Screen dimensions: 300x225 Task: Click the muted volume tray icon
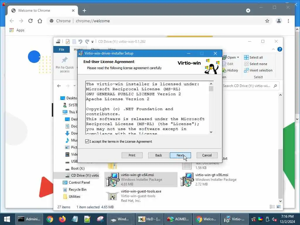pyautogui.click(x=274, y=219)
